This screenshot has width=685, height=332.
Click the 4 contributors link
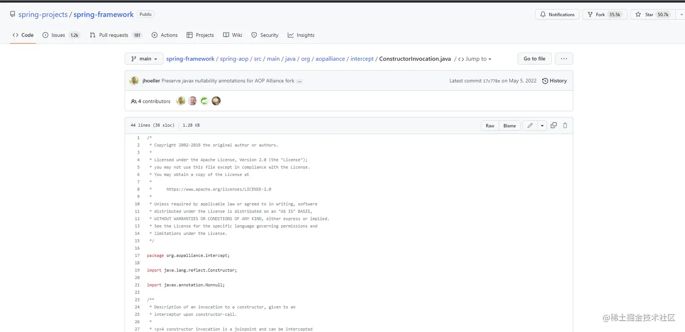[x=151, y=101]
